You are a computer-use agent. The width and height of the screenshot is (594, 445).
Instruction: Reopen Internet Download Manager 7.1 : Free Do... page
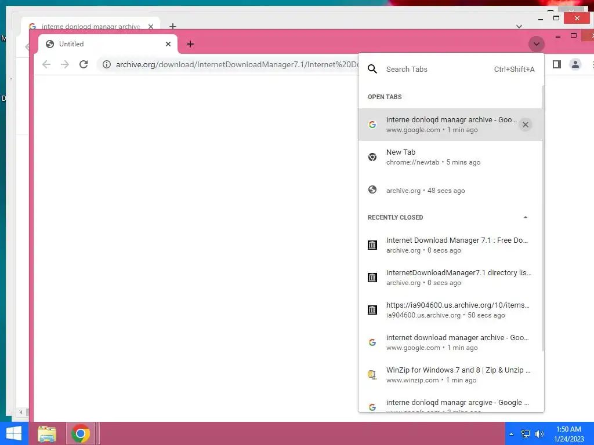click(x=450, y=245)
